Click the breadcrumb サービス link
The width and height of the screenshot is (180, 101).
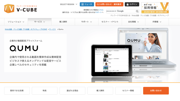(x=52, y=29)
